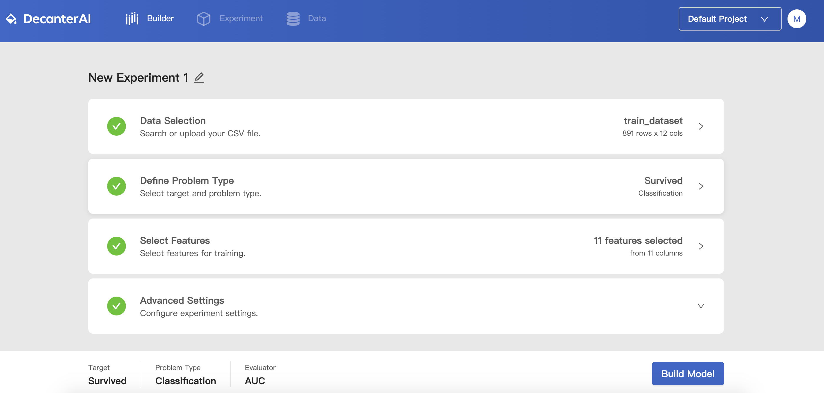
Task: Click the pencil icon to rename experiment
Action: point(199,78)
